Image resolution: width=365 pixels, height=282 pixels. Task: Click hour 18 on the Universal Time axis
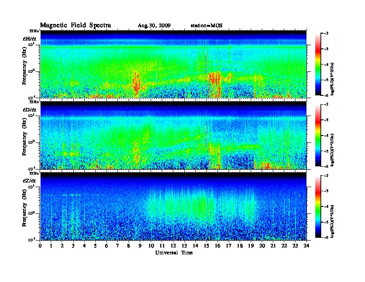coord(240,246)
